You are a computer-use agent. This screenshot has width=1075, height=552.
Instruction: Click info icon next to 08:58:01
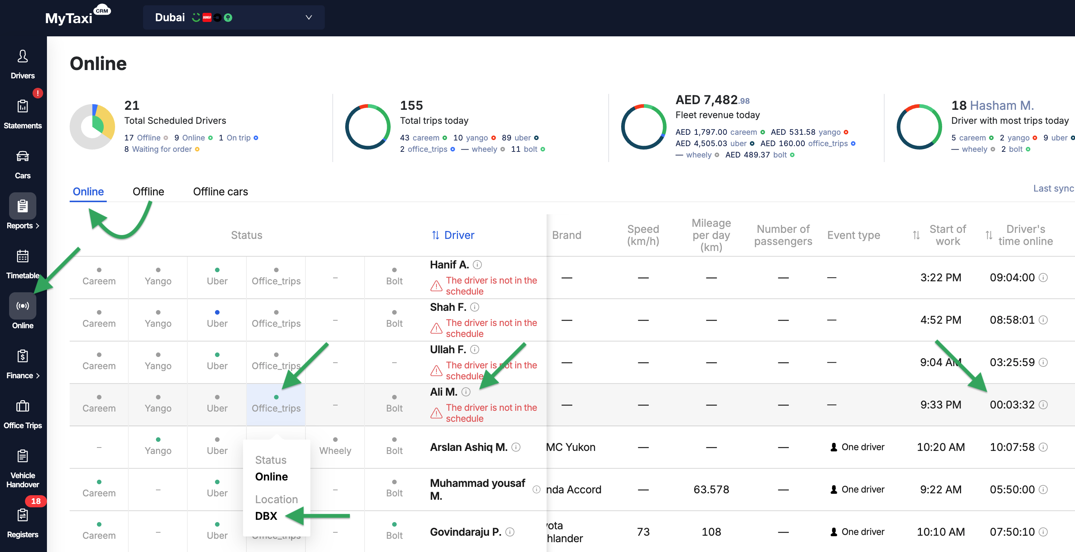click(1043, 320)
